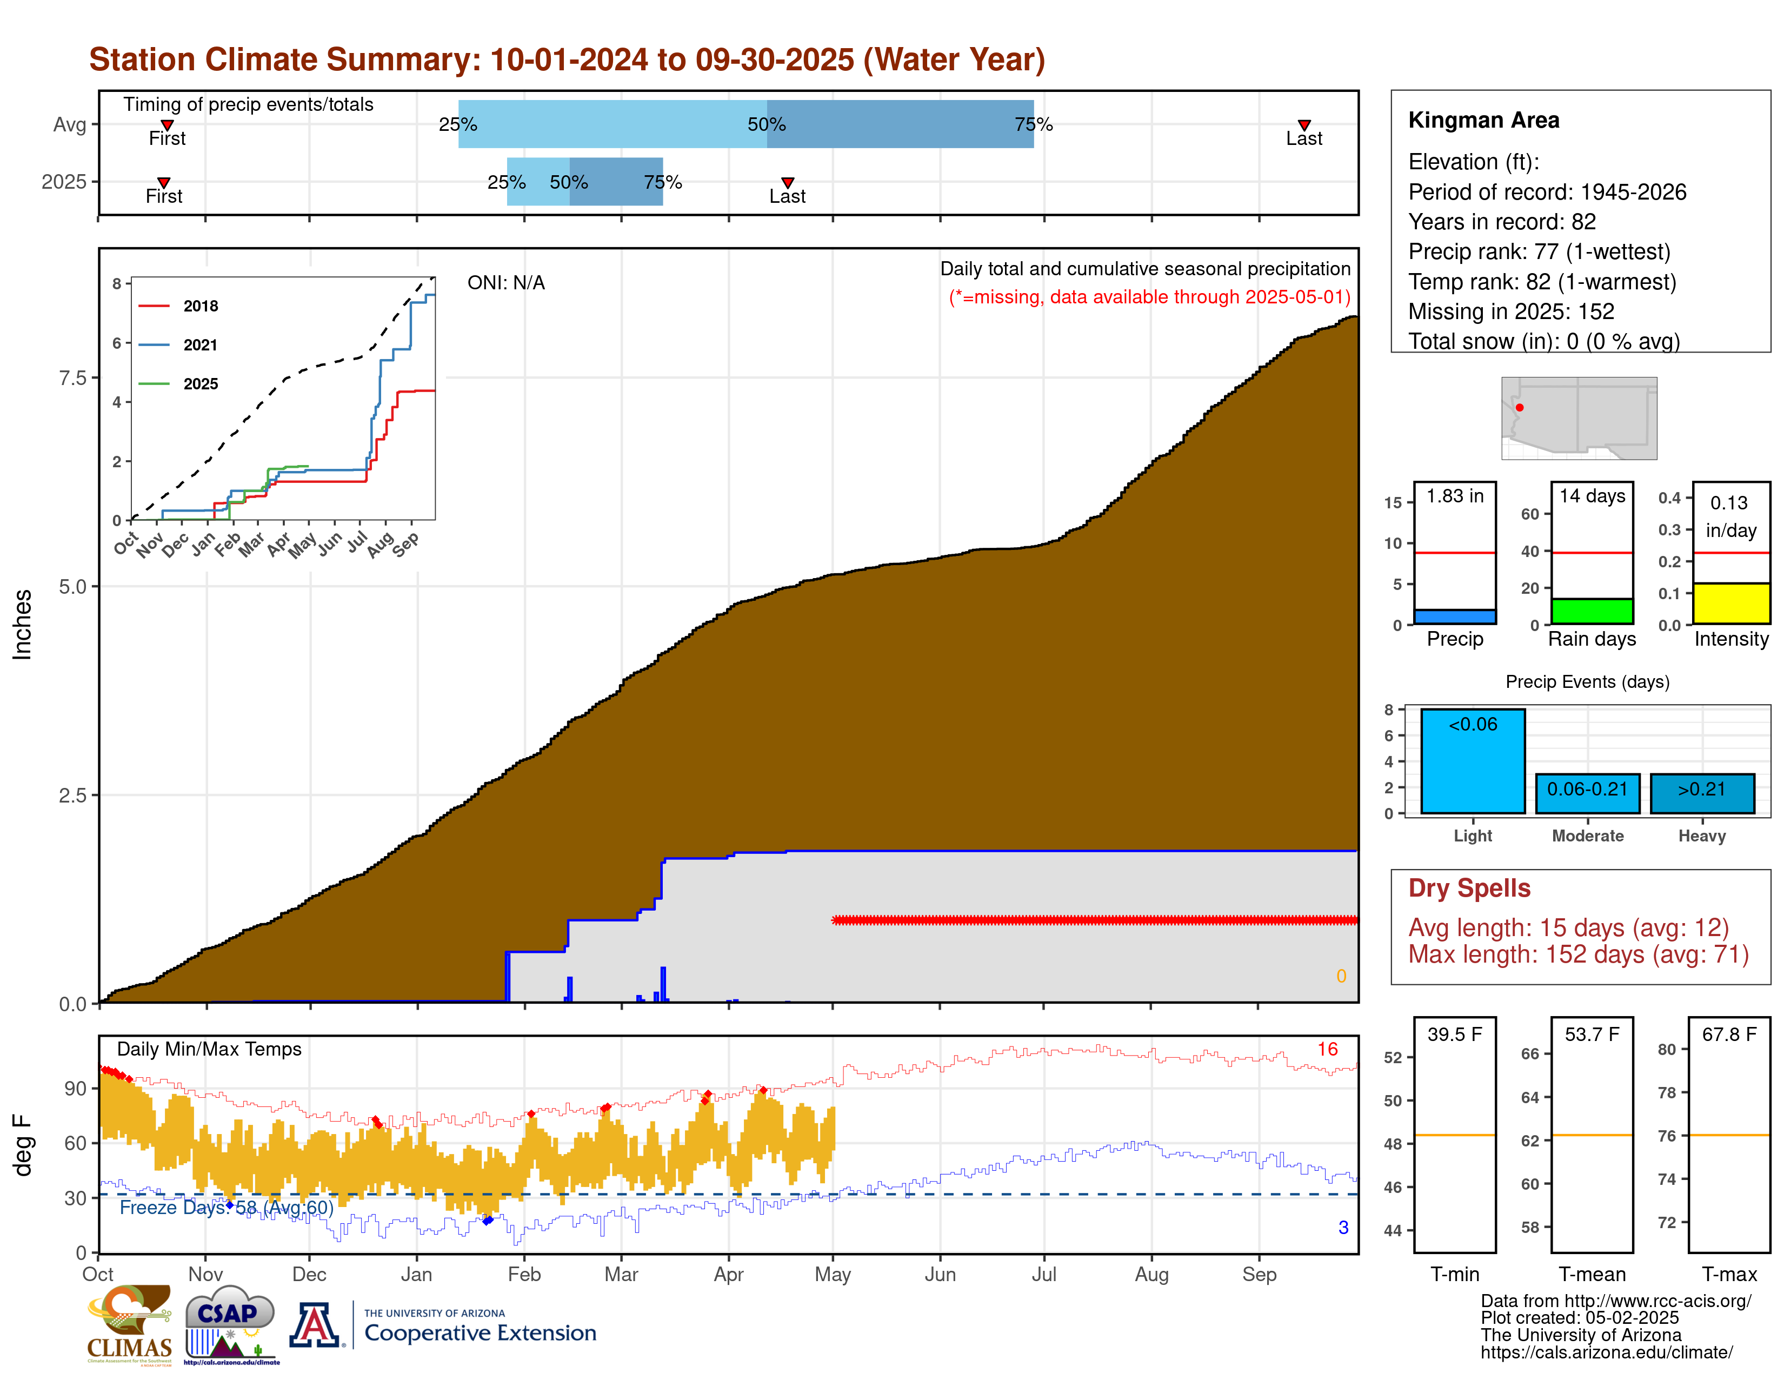
Task: Click the 'Dry Spells' heading
Action: (x=1469, y=888)
